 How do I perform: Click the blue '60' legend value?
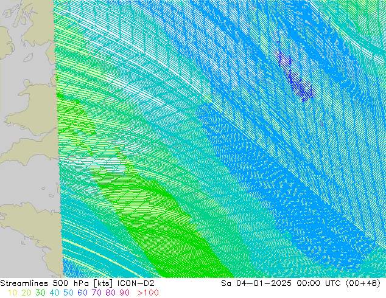[82, 293]
